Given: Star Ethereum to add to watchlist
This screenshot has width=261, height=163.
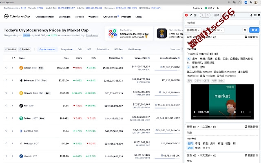Looking at the screenshot, I should tap(7, 80).
